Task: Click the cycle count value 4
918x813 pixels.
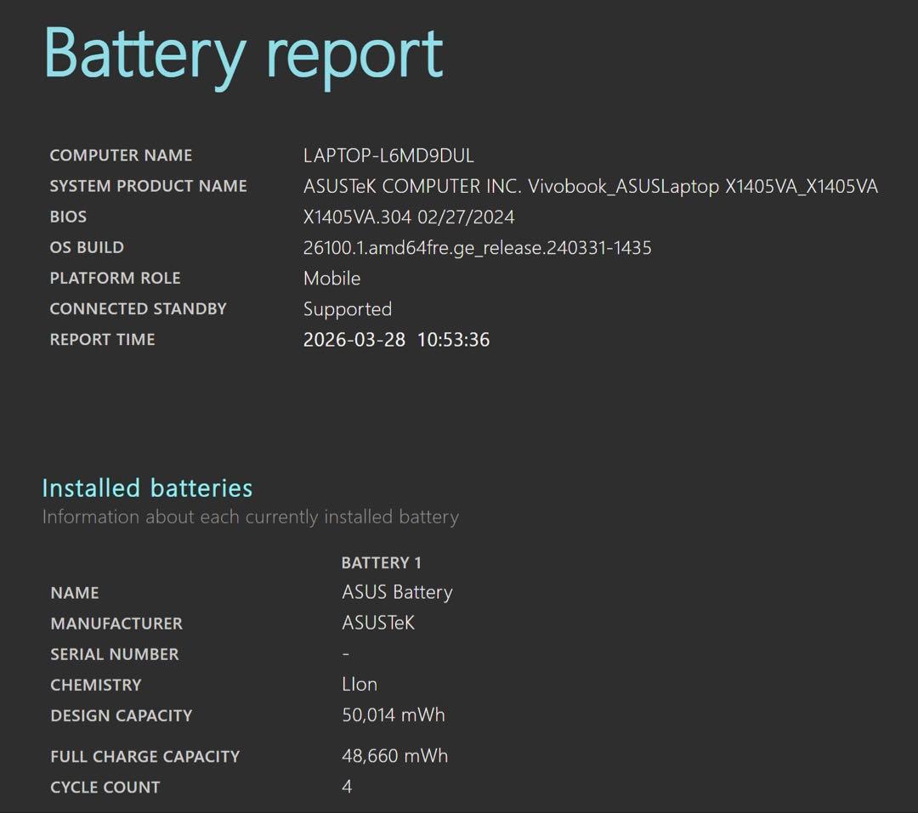Action: (347, 787)
